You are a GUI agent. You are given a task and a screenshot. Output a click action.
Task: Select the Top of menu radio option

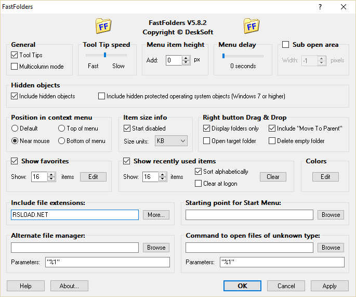coord(62,128)
